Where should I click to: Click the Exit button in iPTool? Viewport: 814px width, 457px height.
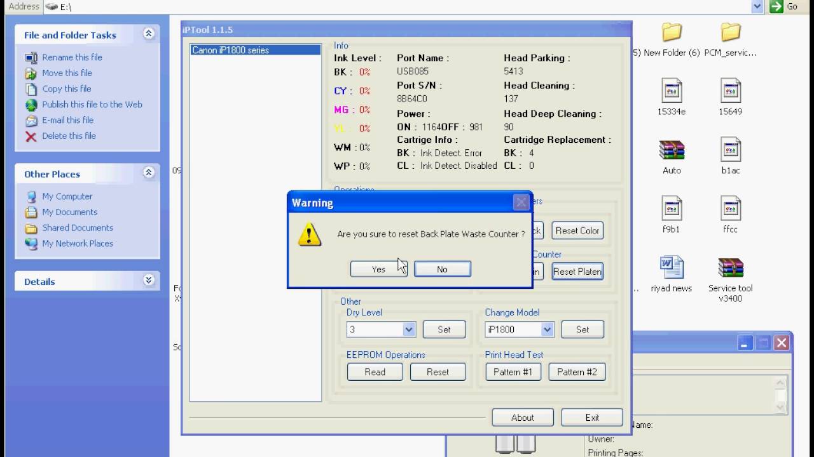click(592, 418)
